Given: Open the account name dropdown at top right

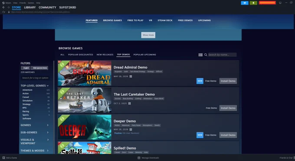Looking at the screenshot, I should point(267,3).
